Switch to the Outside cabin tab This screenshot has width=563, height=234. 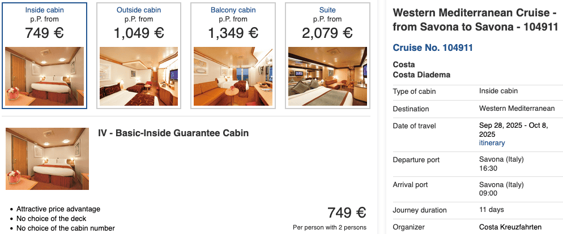pos(139,10)
